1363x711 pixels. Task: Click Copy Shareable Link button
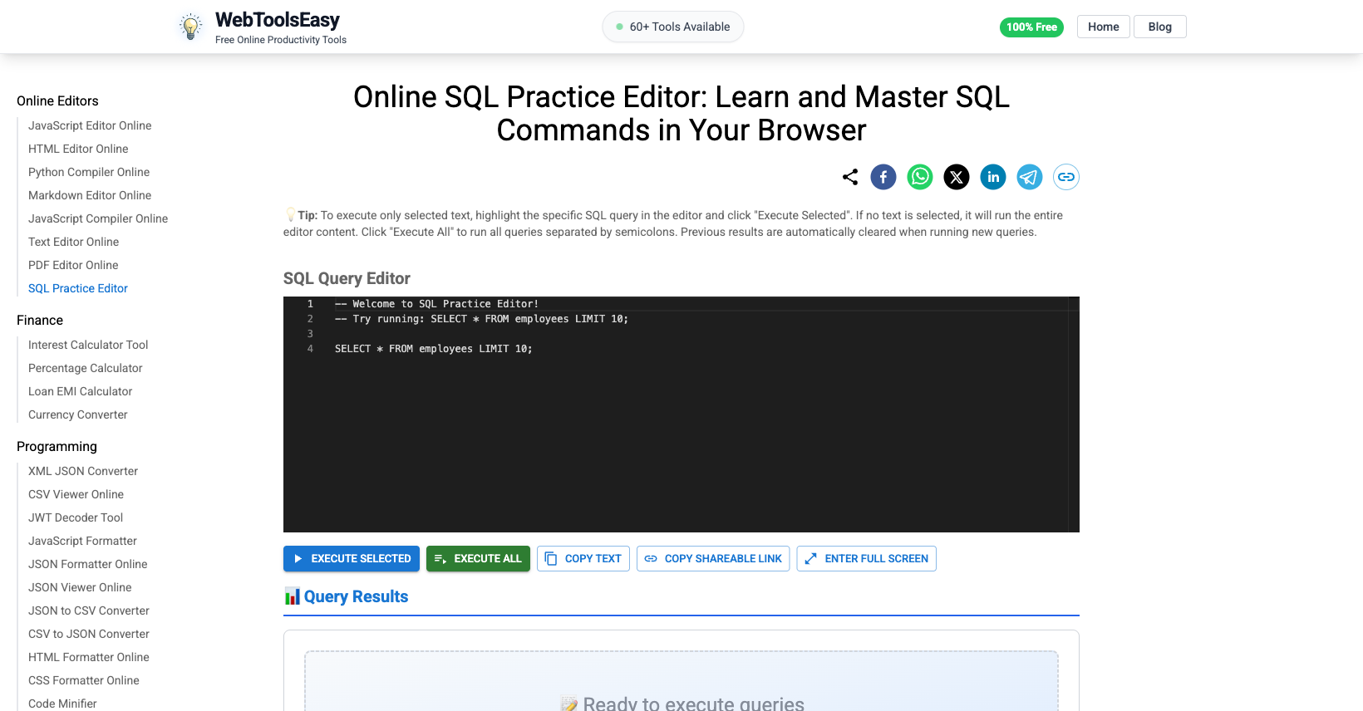click(713, 559)
